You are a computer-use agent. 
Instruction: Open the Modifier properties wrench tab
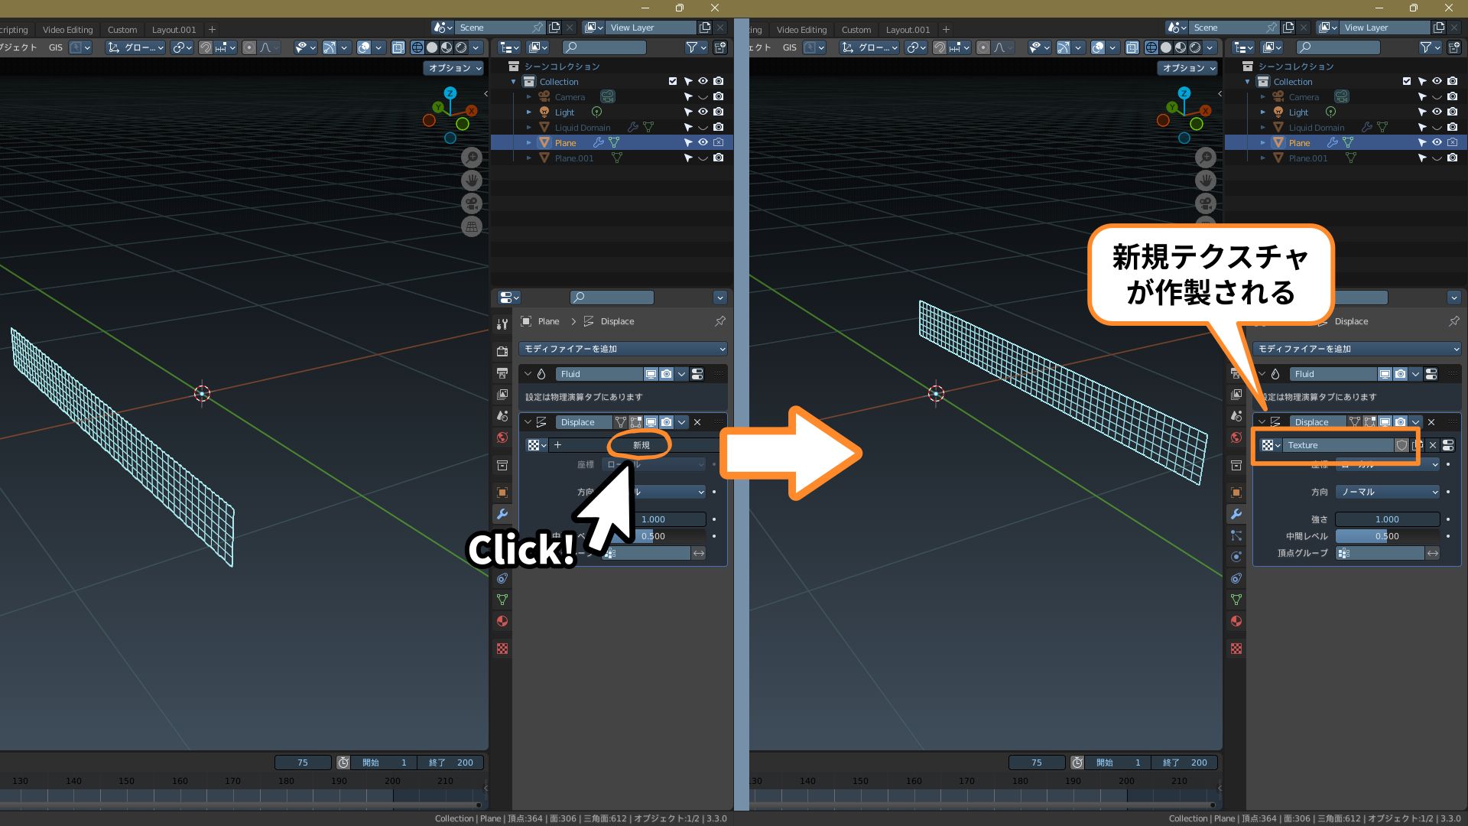(x=502, y=514)
